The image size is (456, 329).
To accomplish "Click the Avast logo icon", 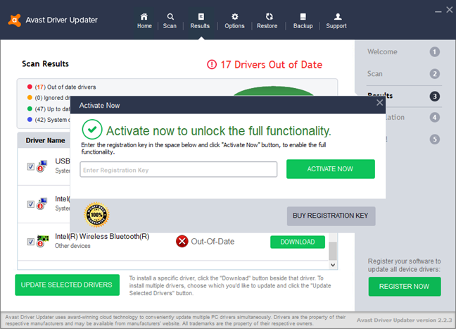I will pyautogui.click(x=15, y=20).
